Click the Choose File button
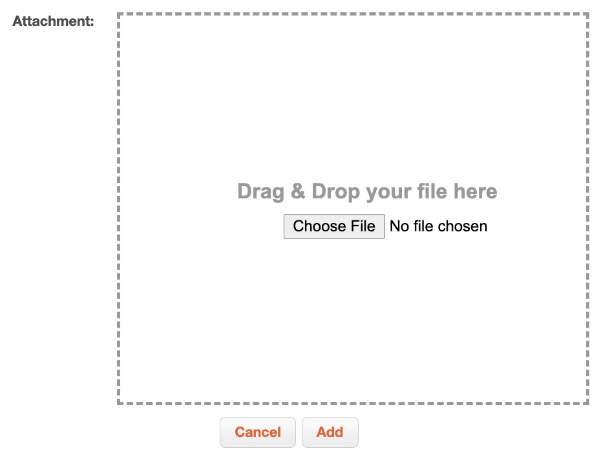Image resolution: width=610 pixels, height=464 pixels. tap(334, 226)
